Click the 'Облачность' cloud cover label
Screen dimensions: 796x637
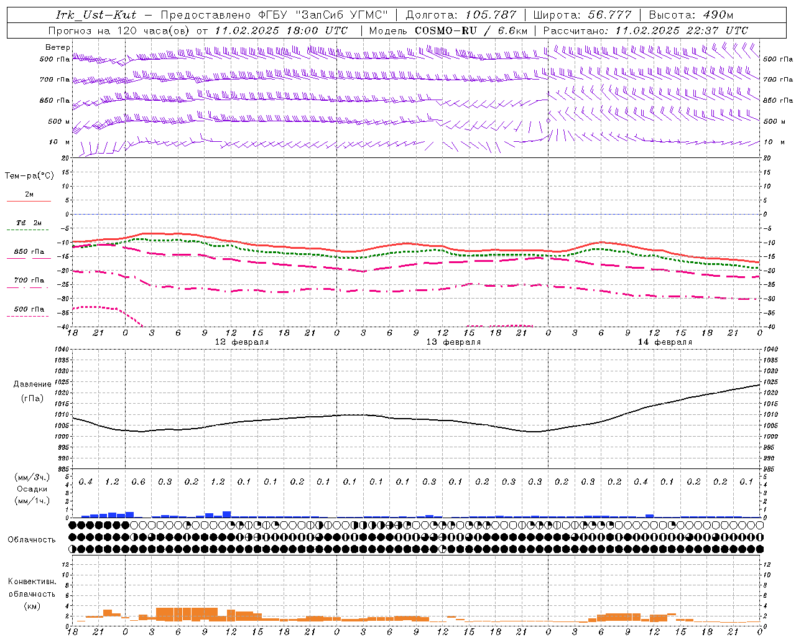coord(32,540)
